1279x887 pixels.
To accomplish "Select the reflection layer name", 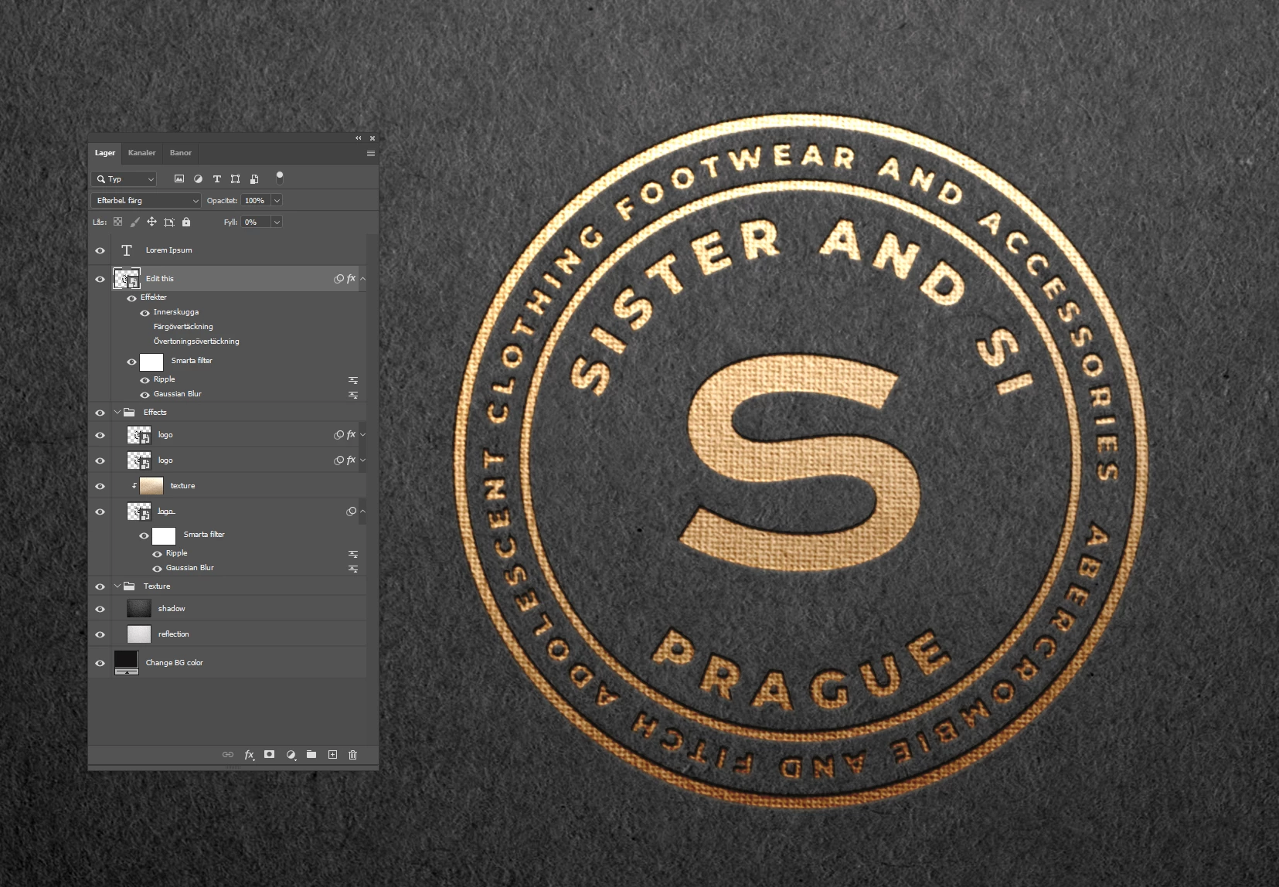I will coord(174,634).
